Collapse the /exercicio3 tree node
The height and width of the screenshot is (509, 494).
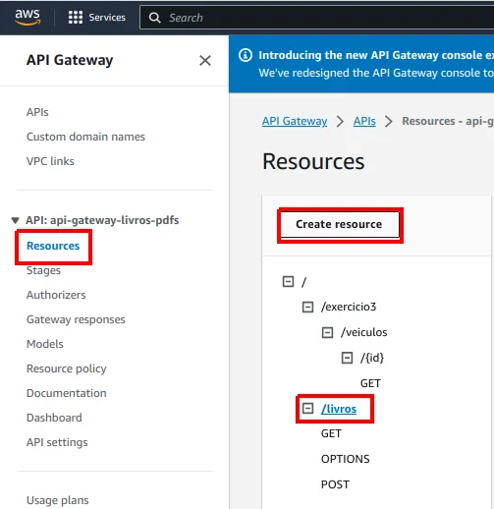[x=307, y=307]
